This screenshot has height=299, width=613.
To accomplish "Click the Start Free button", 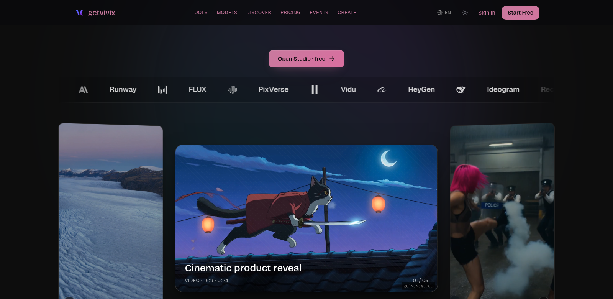I will [x=520, y=13].
